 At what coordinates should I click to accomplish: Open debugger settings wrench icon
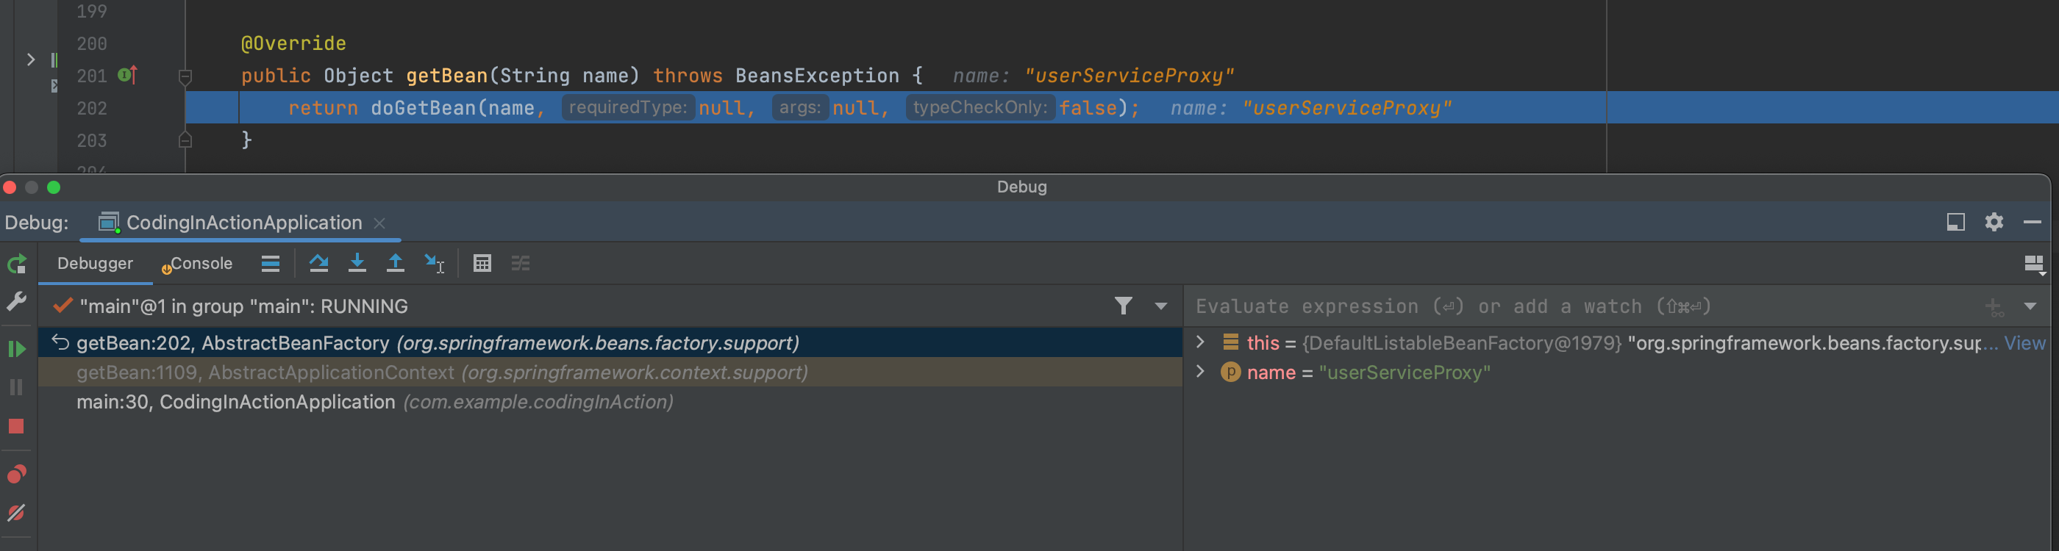click(x=17, y=301)
